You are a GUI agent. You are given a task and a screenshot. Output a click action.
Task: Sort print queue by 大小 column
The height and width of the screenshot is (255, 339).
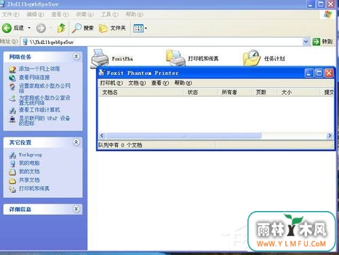(299, 92)
